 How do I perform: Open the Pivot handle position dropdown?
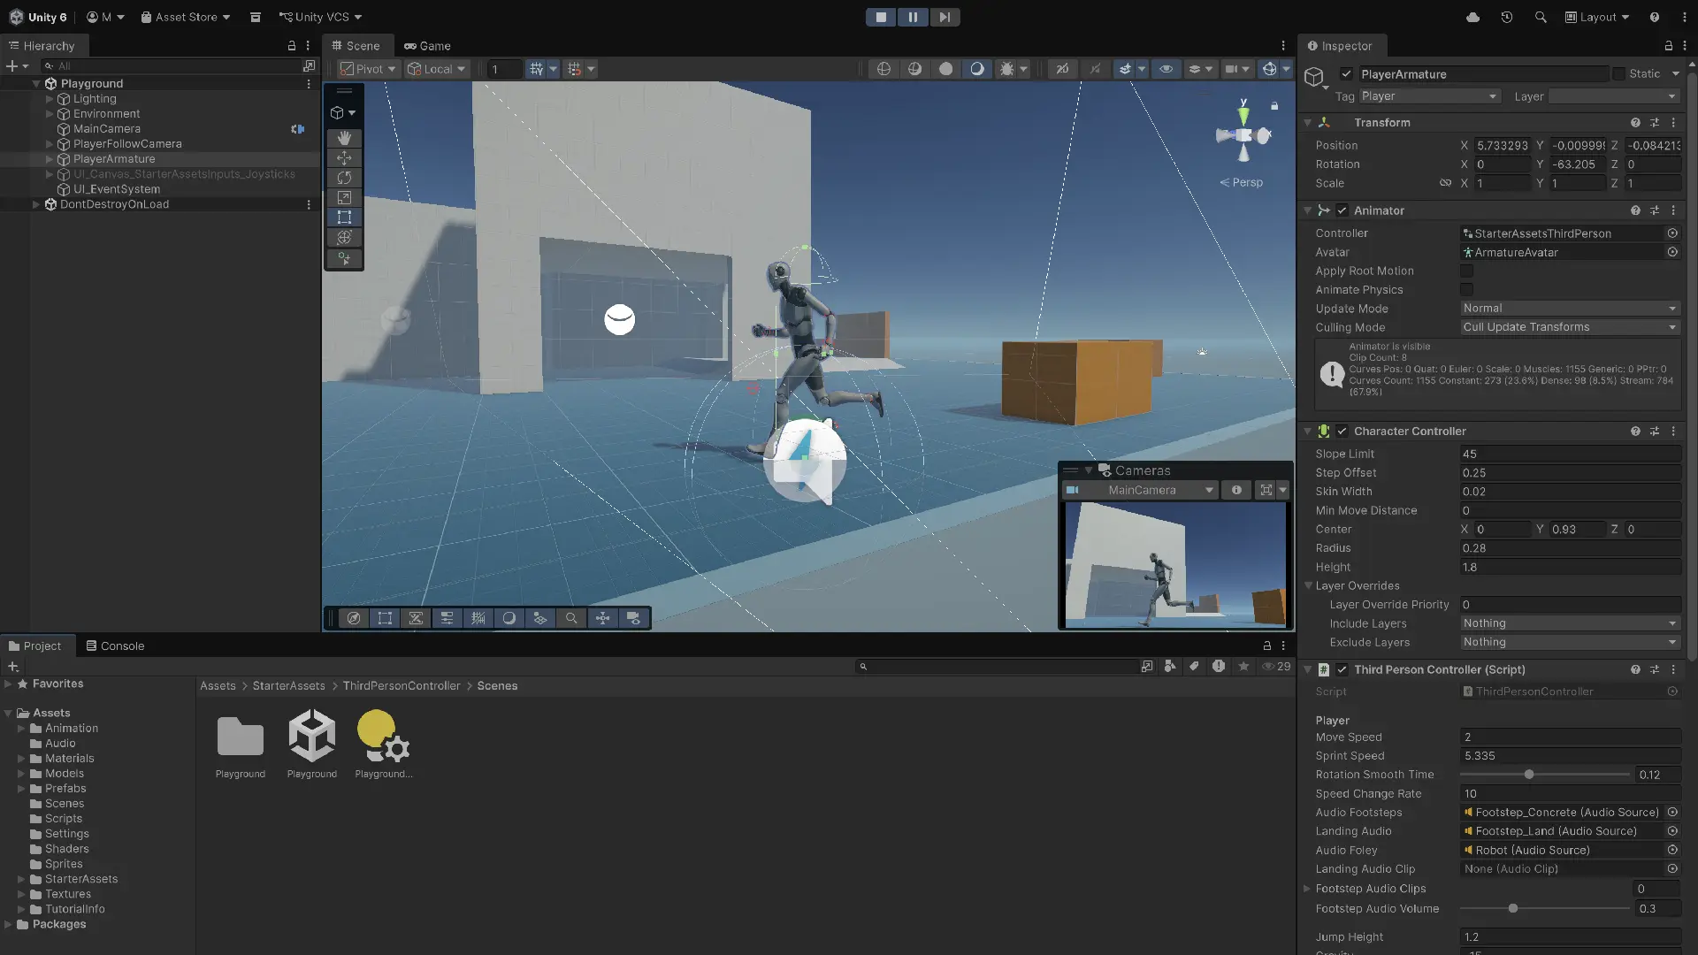click(368, 69)
